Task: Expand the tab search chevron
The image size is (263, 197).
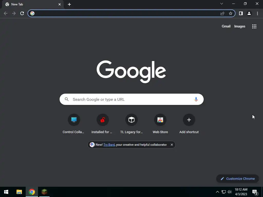Action: [222, 4]
